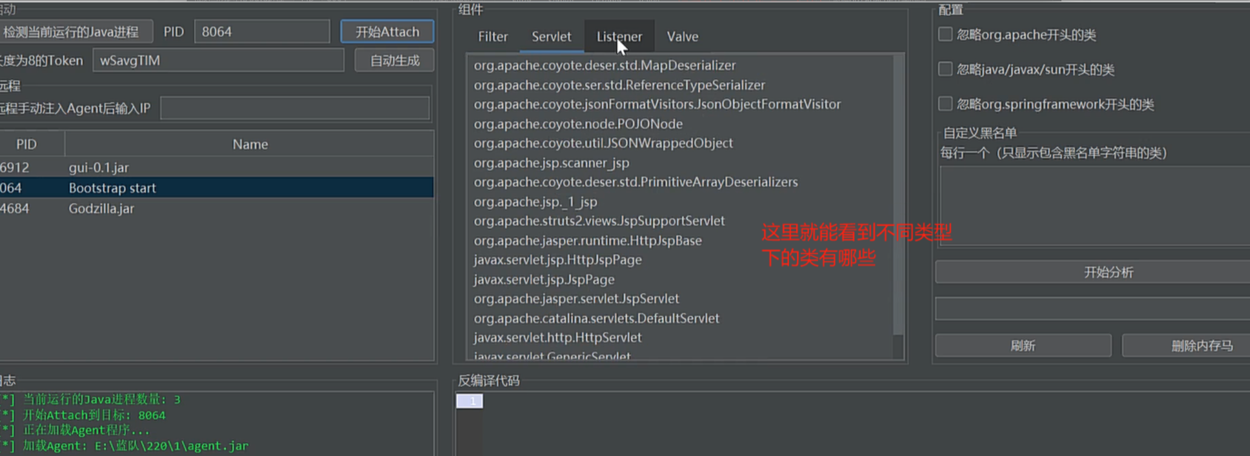Enable 忽略org.apache开头的类 checkbox
Screen dimensions: 1250x456
click(945, 34)
